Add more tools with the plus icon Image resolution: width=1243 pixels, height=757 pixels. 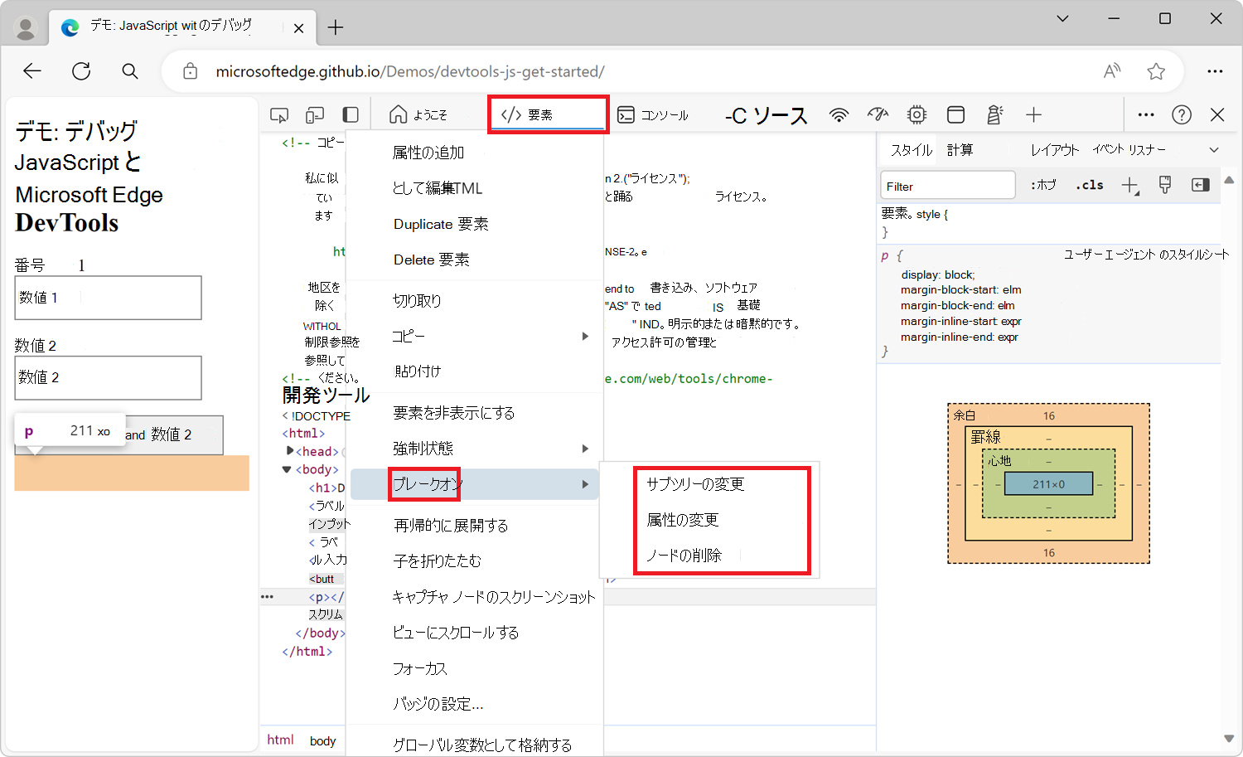click(x=1033, y=114)
